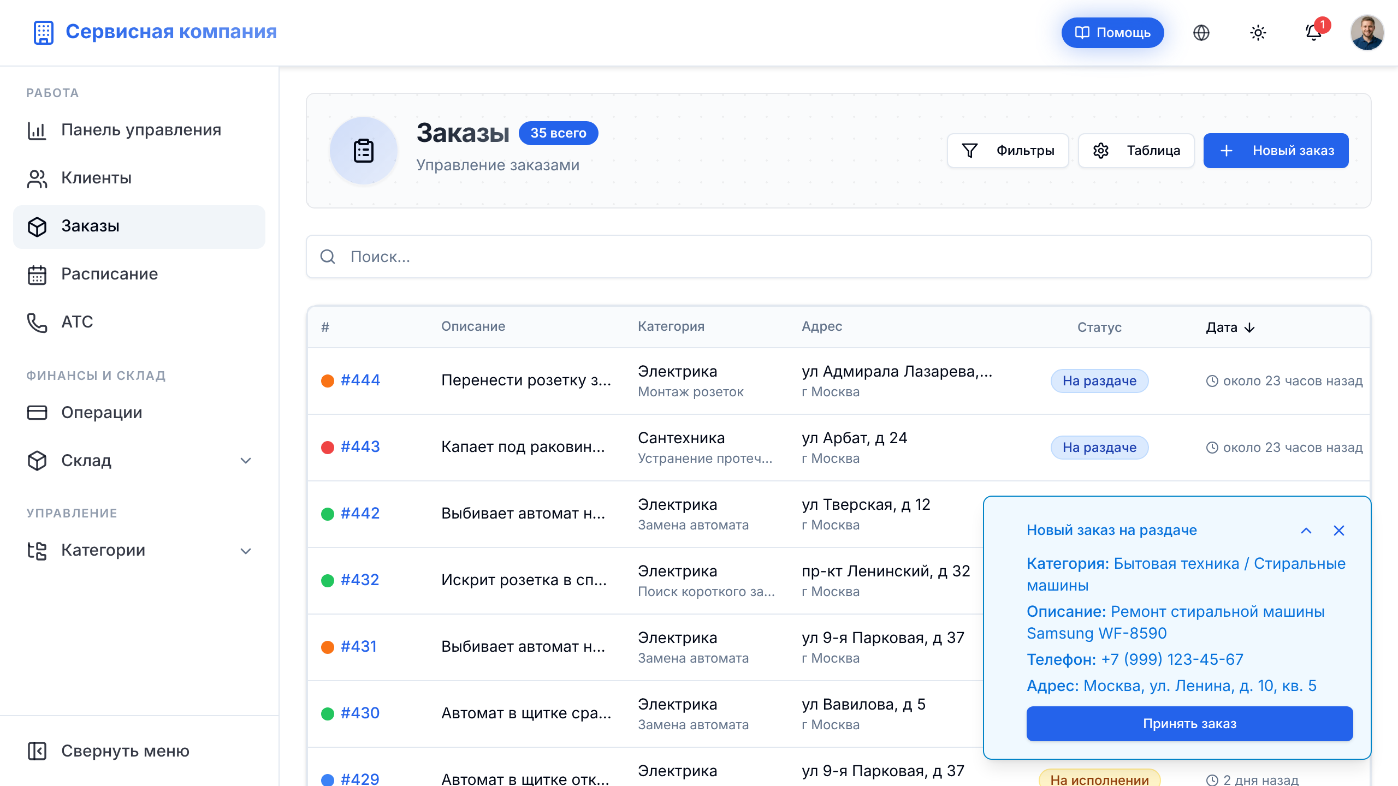
Task: Close the new order notification
Action: click(x=1339, y=531)
